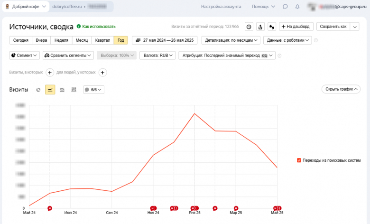Toggle 'Переходы из поисковых систем' checkbox

pos(299,160)
